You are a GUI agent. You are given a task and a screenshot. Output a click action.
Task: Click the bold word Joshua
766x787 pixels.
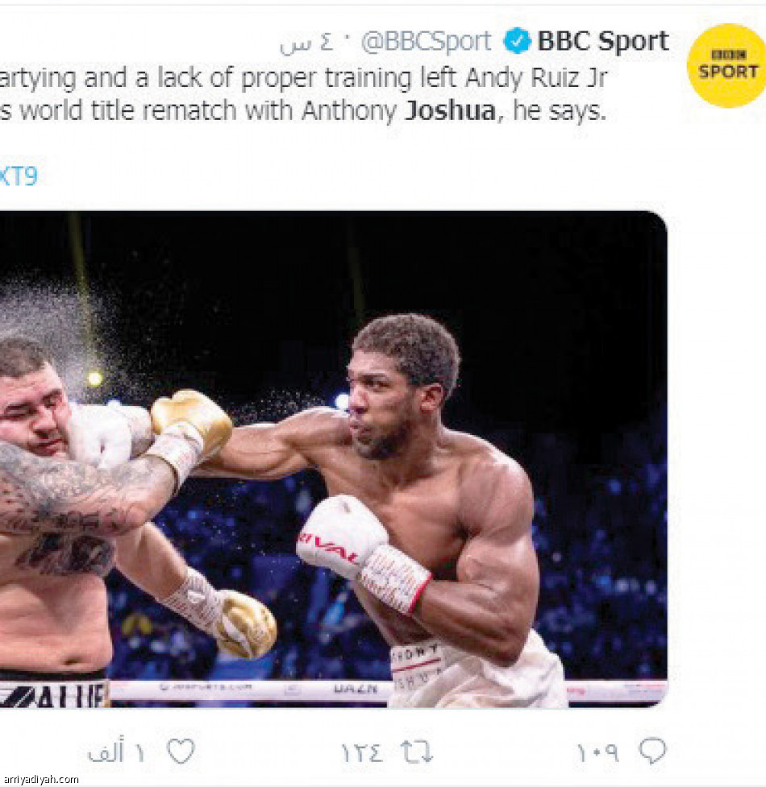coord(450,110)
